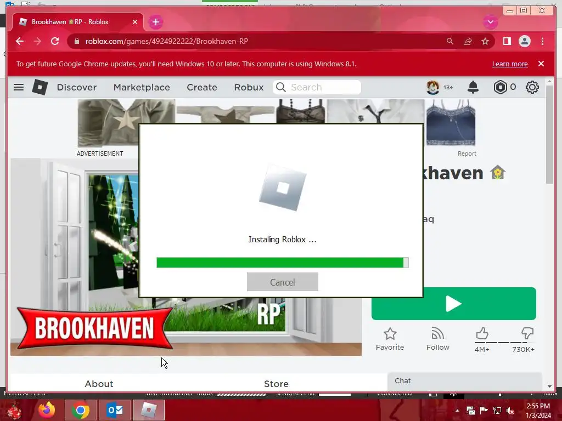Close the Brookhaven RP browser tab
Screen dimensions: 562x421
pyautogui.click(x=135, y=22)
